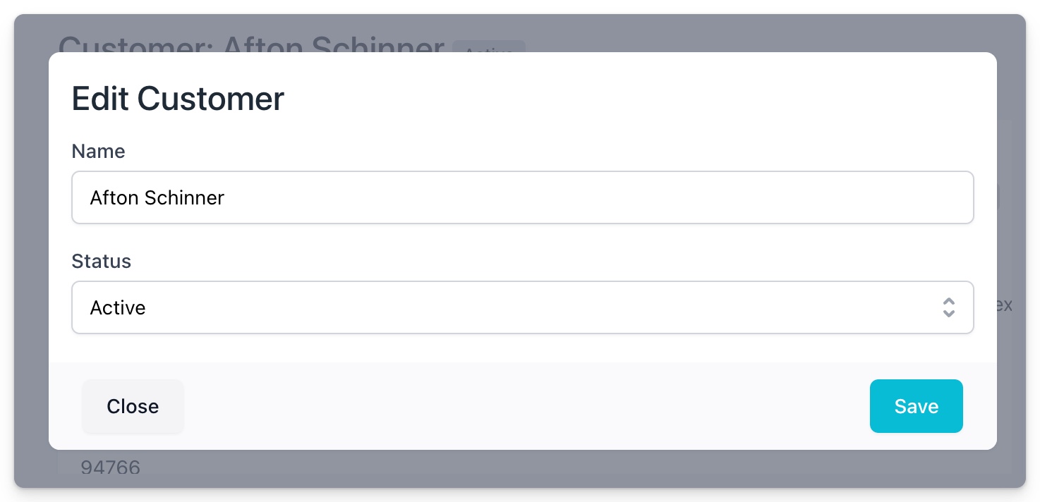Save the customer changes
The width and height of the screenshot is (1040, 502).
916,406
